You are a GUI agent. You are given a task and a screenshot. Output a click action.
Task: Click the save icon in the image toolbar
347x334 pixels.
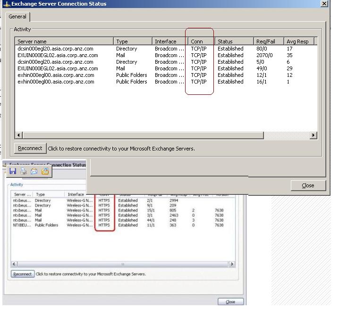tap(13, 171)
